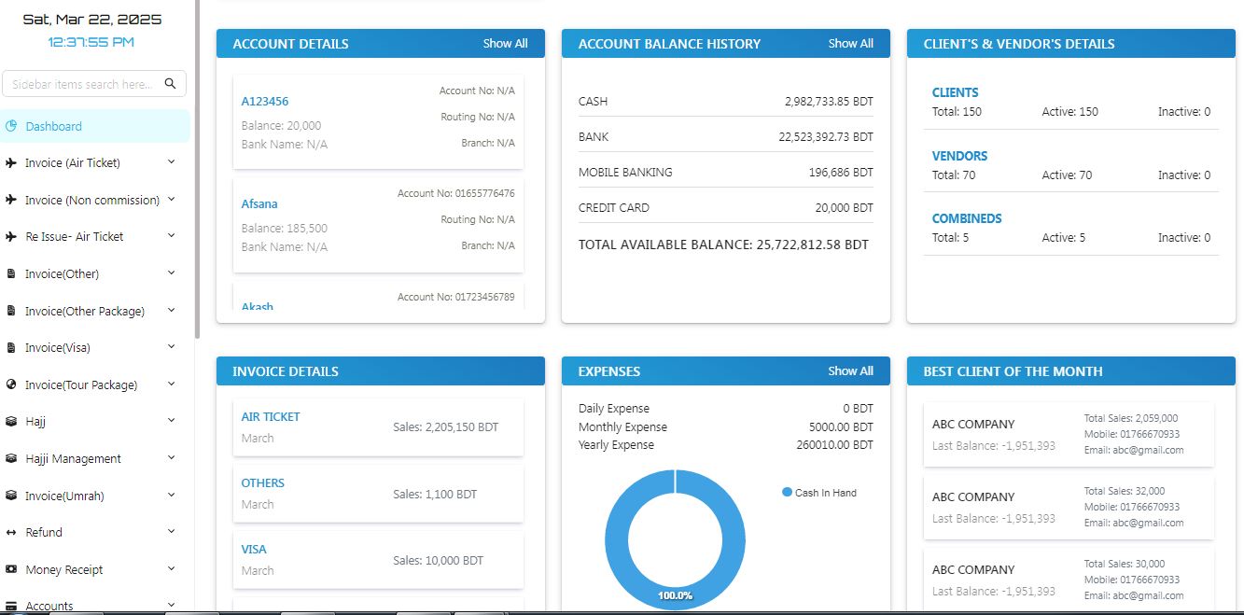This screenshot has width=1244, height=615.
Task: Expand the Invoice(Visa) chevron
Action: 171,346
